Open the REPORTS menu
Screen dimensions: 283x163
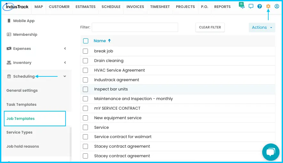[222, 7]
